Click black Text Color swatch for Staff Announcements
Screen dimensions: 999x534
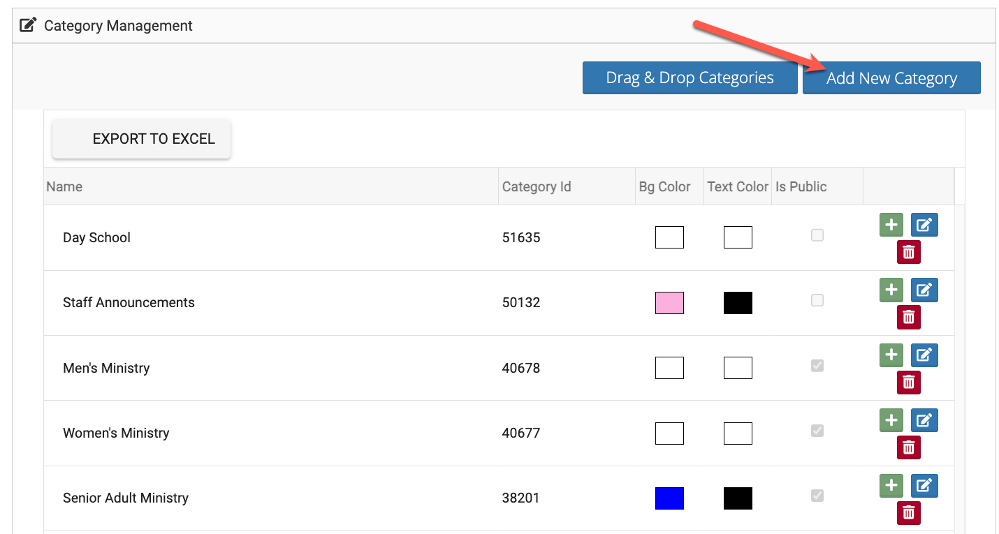pos(738,303)
